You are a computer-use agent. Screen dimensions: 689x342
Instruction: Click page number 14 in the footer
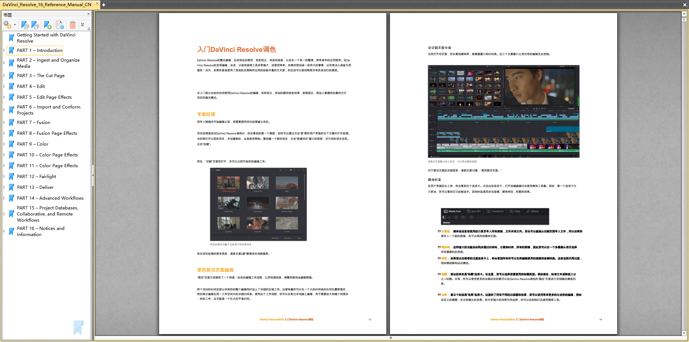(601, 320)
